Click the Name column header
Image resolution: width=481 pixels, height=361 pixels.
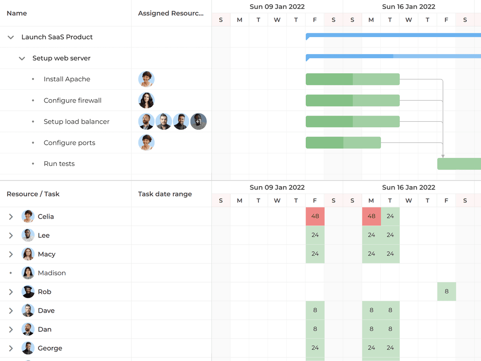[16, 13]
